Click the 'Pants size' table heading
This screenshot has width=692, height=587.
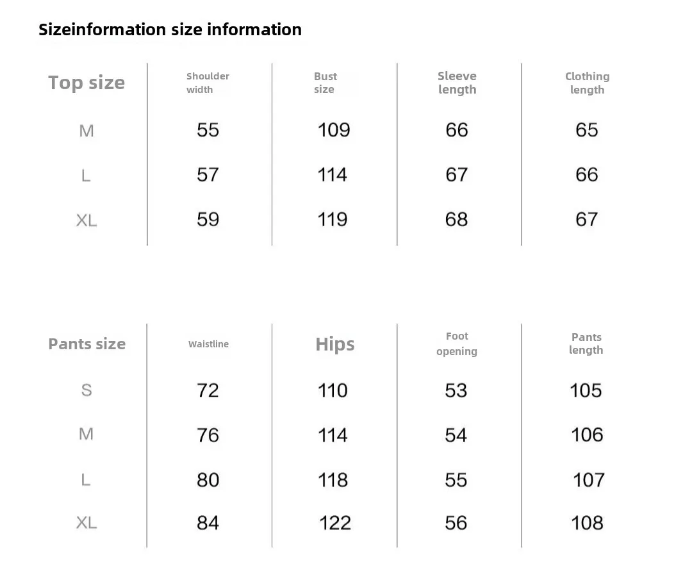[87, 344]
